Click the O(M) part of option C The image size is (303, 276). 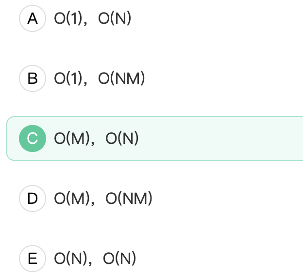tap(72, 138)
